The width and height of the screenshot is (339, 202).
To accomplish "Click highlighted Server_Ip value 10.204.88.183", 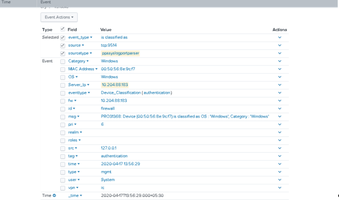I will pos(115,84).
